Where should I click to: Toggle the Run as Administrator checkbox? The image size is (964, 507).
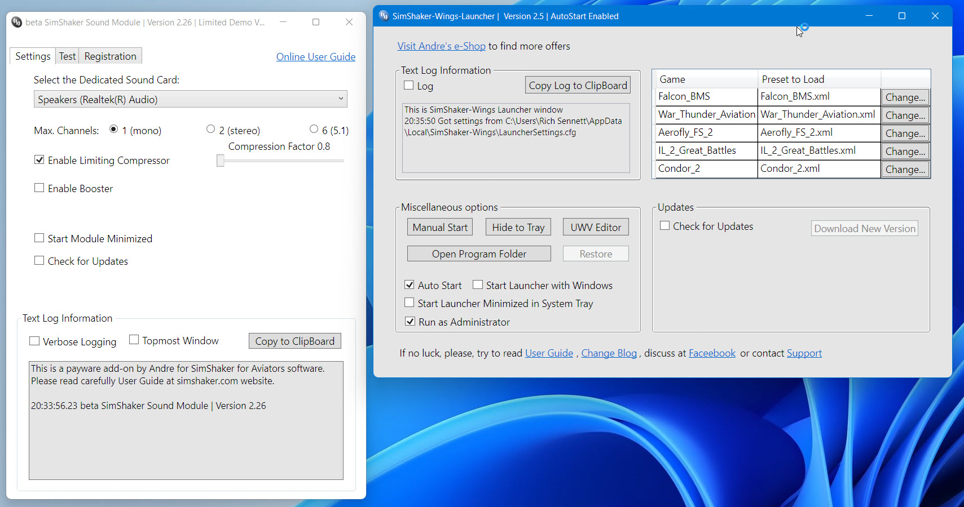410,322
